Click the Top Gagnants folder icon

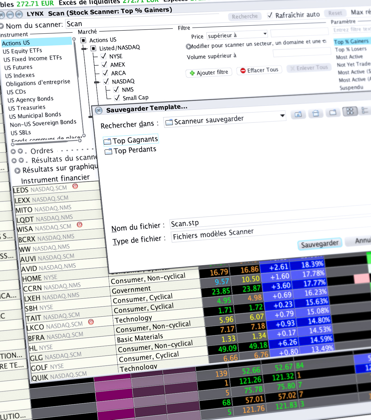tap(108, 141)
